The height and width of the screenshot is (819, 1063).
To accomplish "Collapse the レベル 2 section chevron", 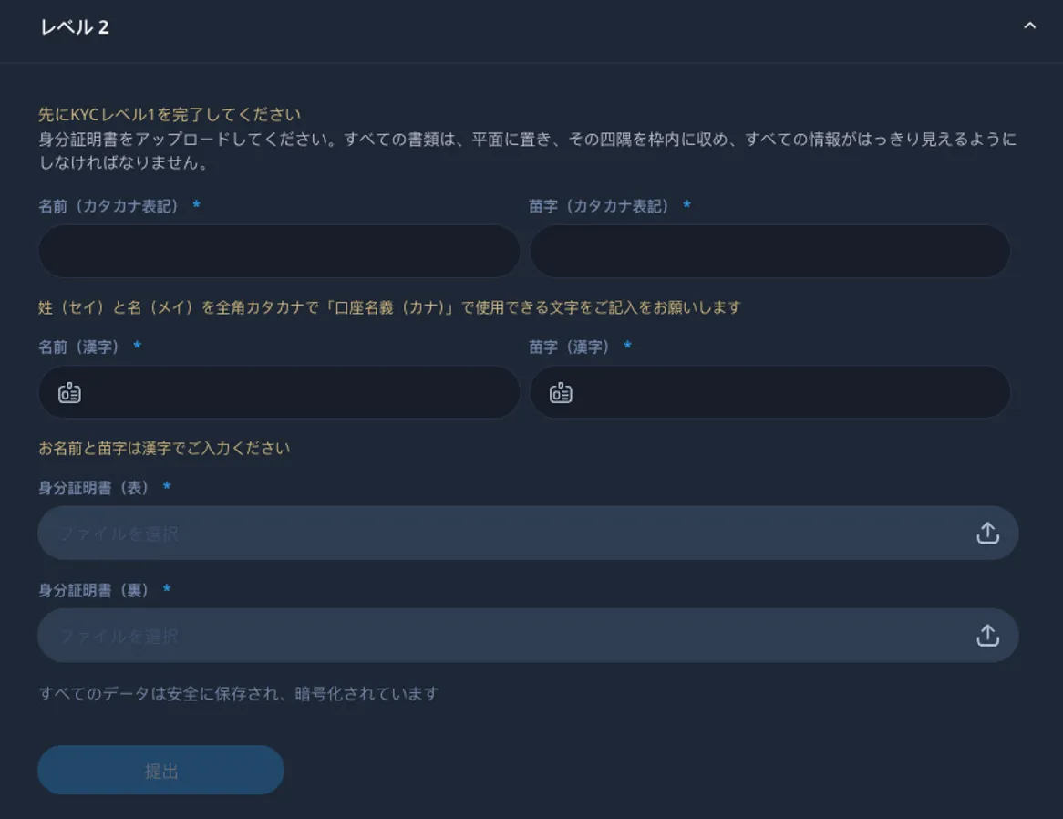I will 1029,26.
